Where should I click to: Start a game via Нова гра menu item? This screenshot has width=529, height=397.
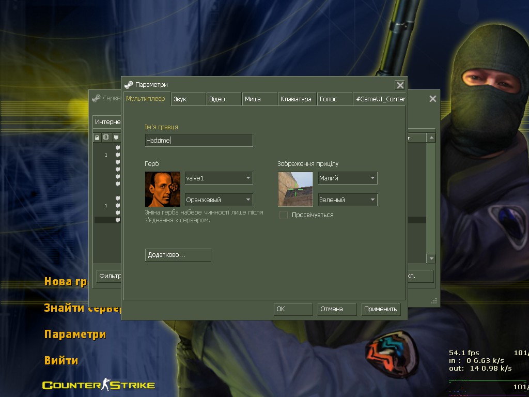66,282
